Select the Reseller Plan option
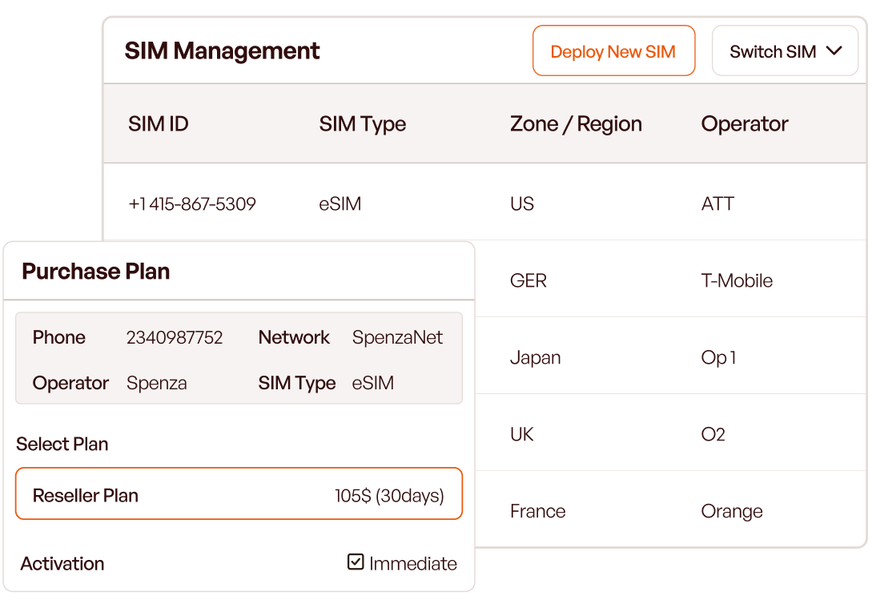This screenshot has height=608, width=872. (239, 495)
